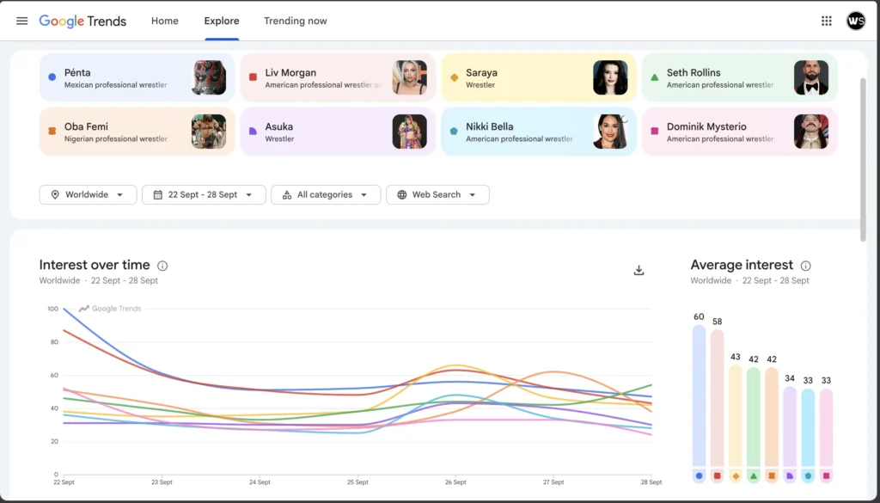Viewport: 880px width, 503px height.
Task: Open the WS account avatar
Action: [856, 21]
